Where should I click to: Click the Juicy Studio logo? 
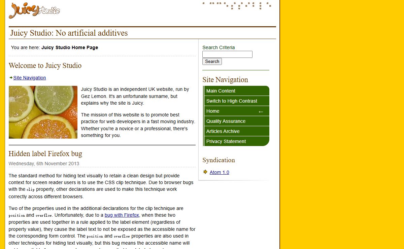pos(34,10)
